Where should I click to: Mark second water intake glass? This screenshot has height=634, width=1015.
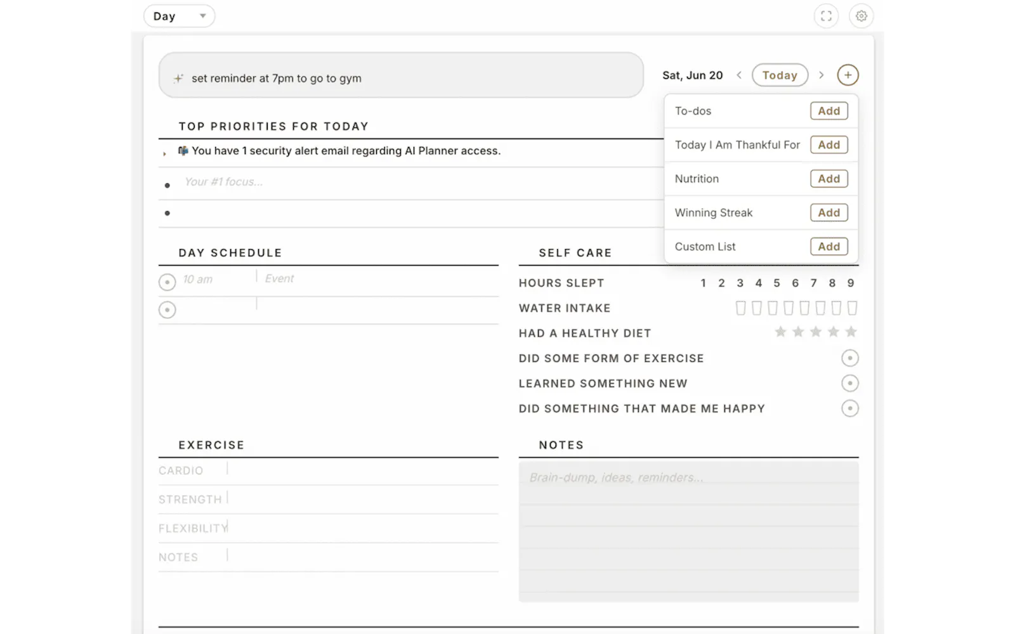point(756,308)
